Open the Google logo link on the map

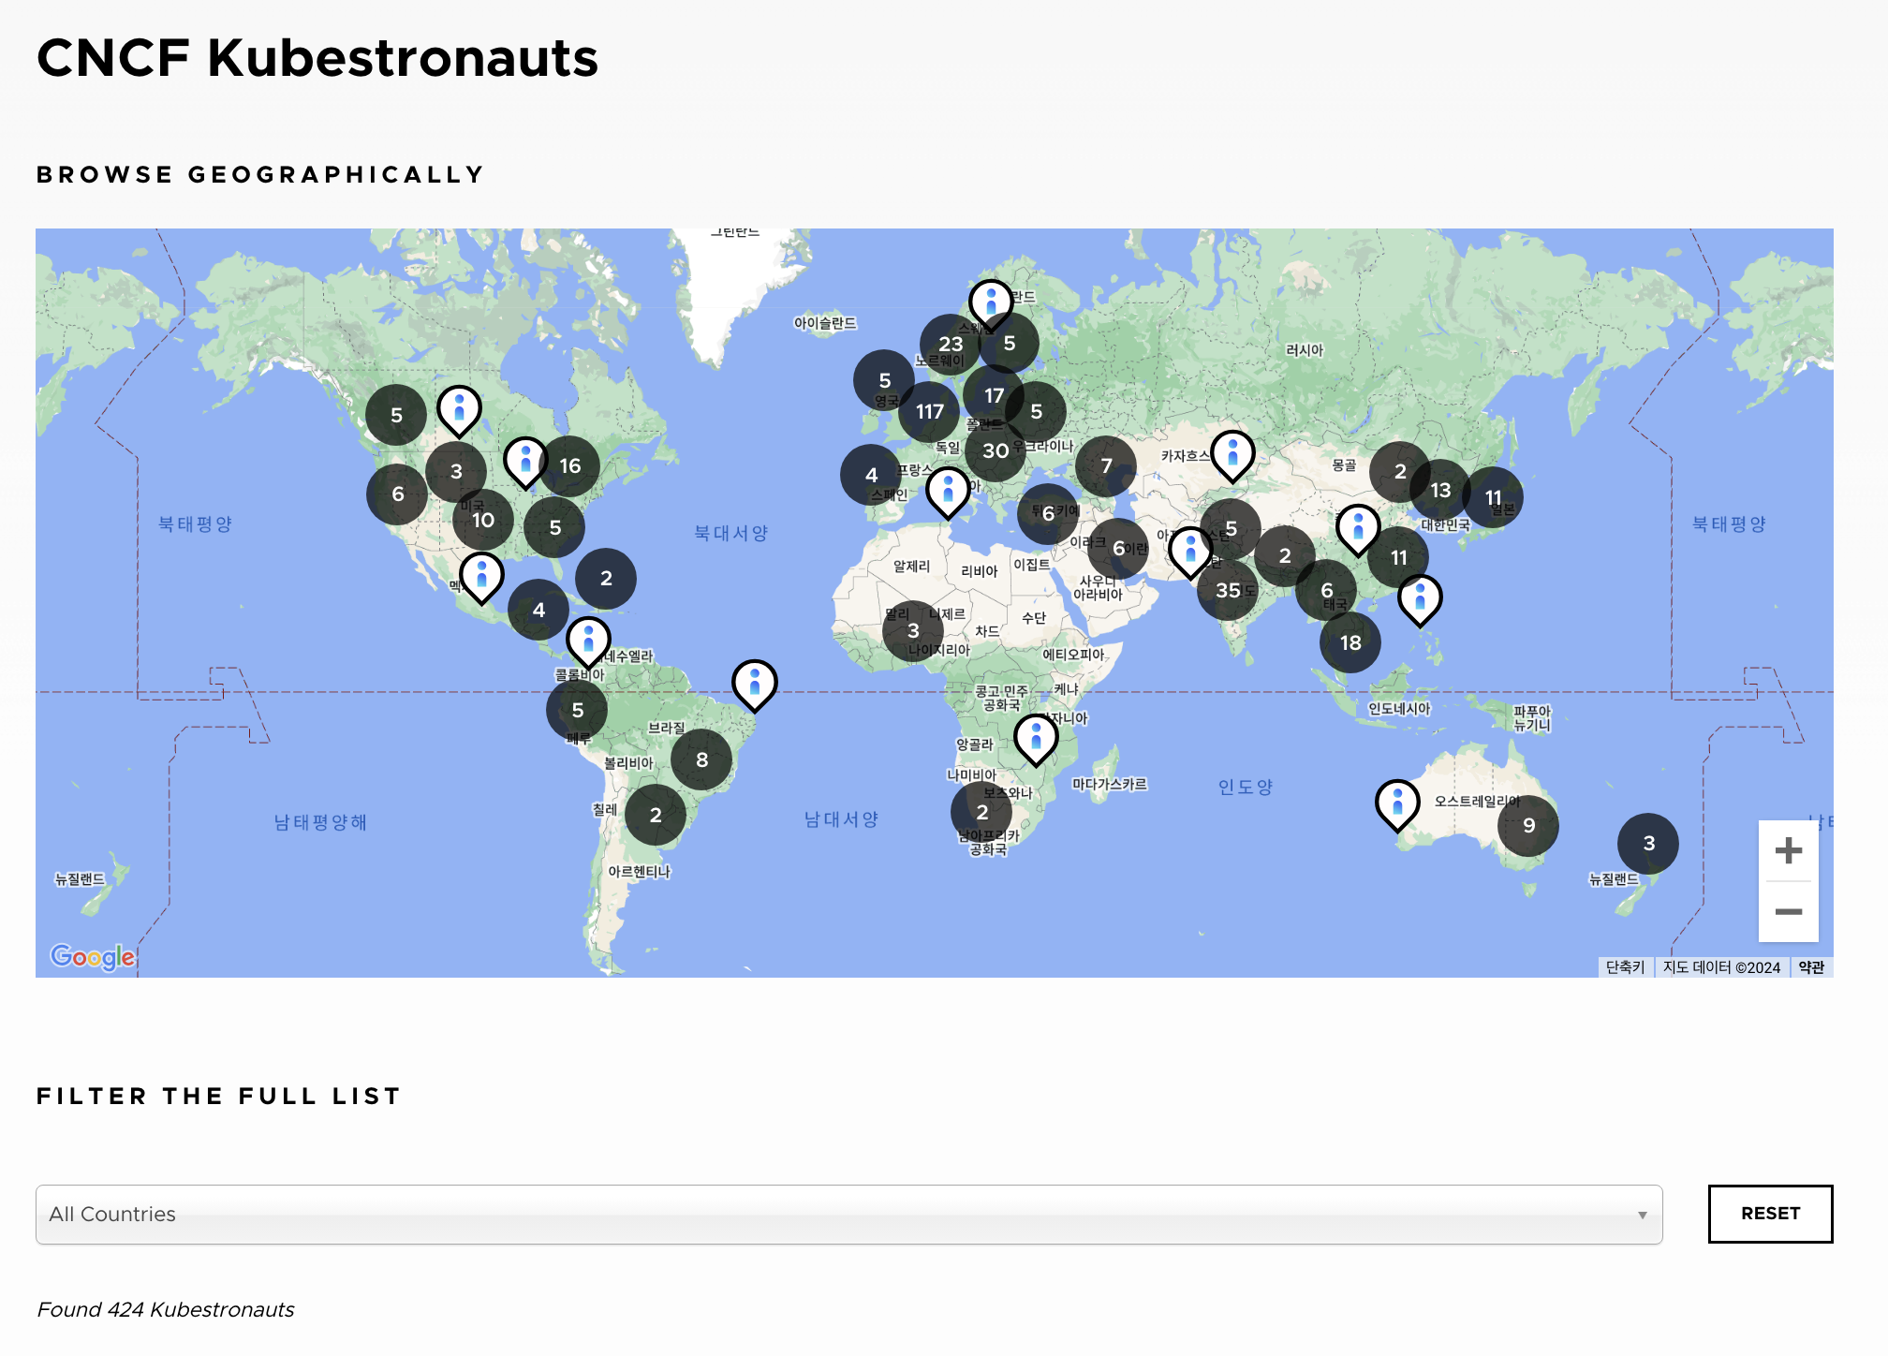(93, 956)
